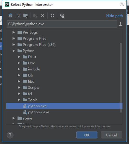Select python.exe in the tree
Image resolution: width=129 pixels, height=144 pixels.
tap(64, 106)
